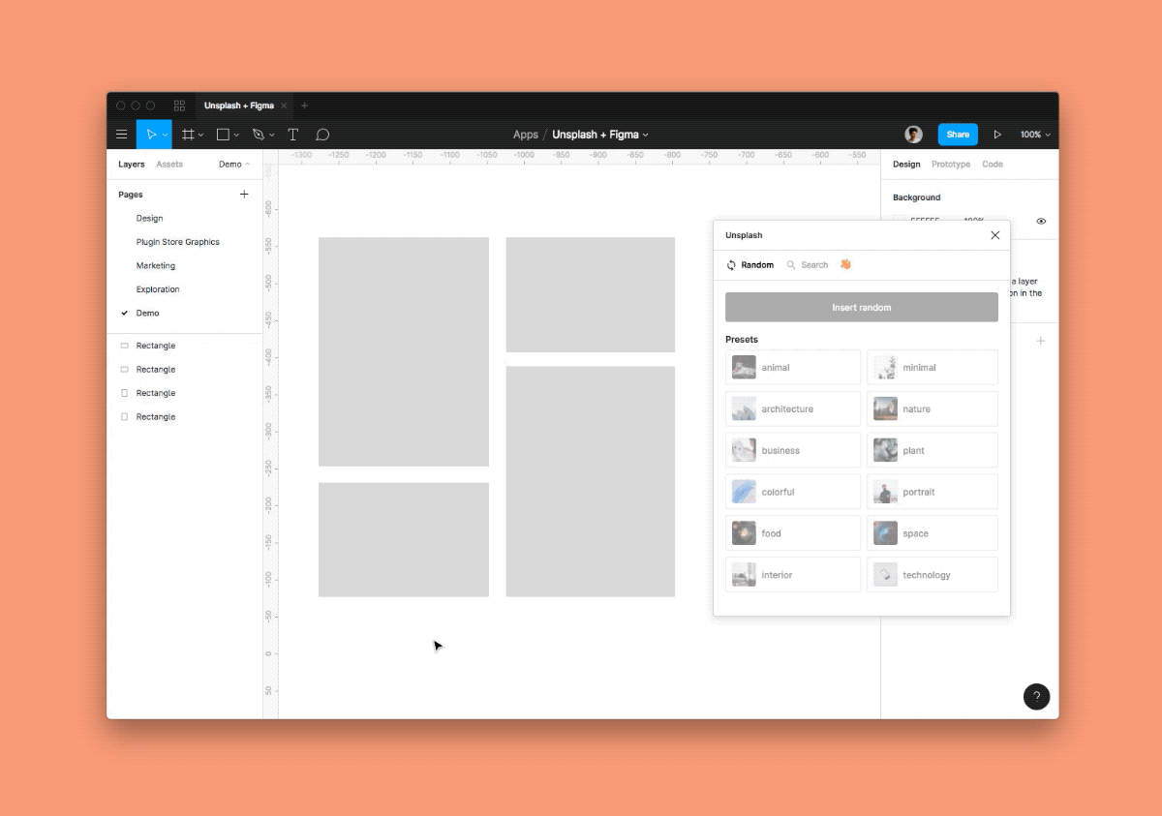Select the tall left gray rectangle on canvas
The width and height of the screenshot is (1162, 816).
click(x=404, y=351)
